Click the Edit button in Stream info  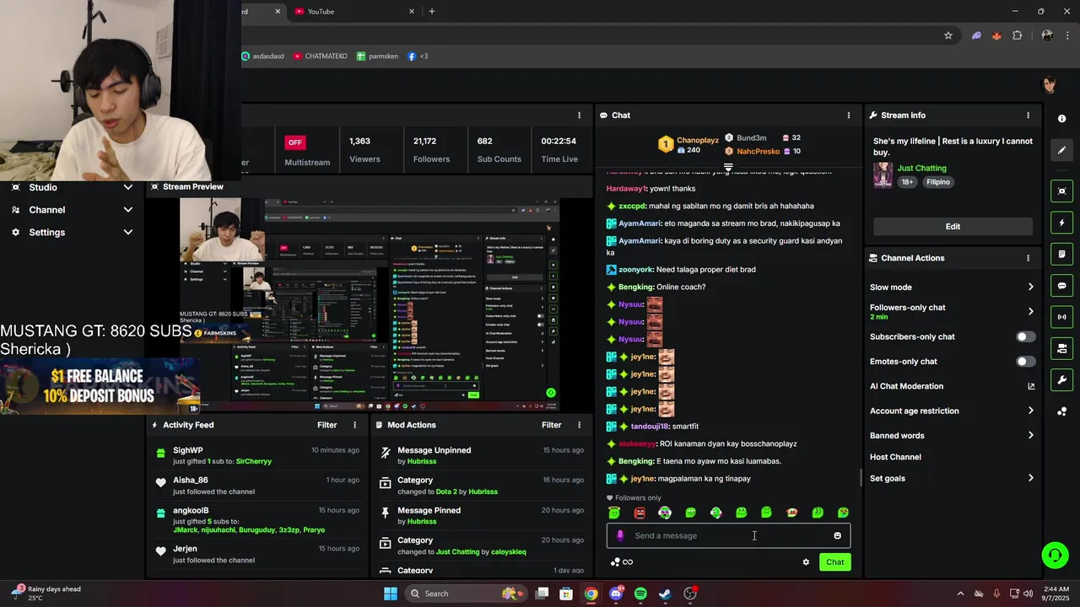tap(953, 226)
